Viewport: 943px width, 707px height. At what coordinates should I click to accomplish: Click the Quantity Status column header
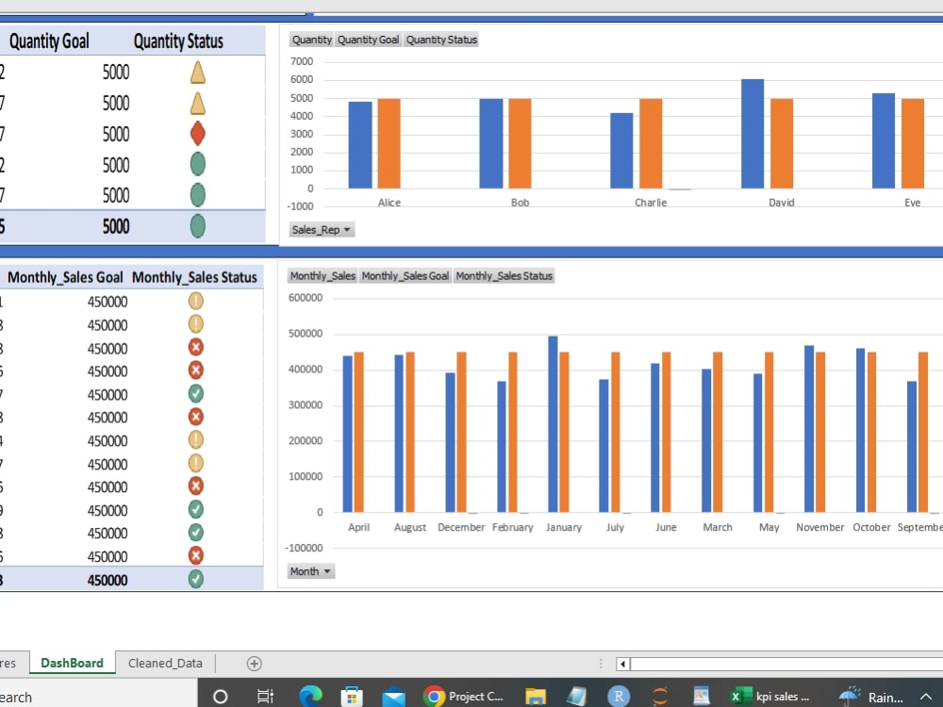[178, 41]
